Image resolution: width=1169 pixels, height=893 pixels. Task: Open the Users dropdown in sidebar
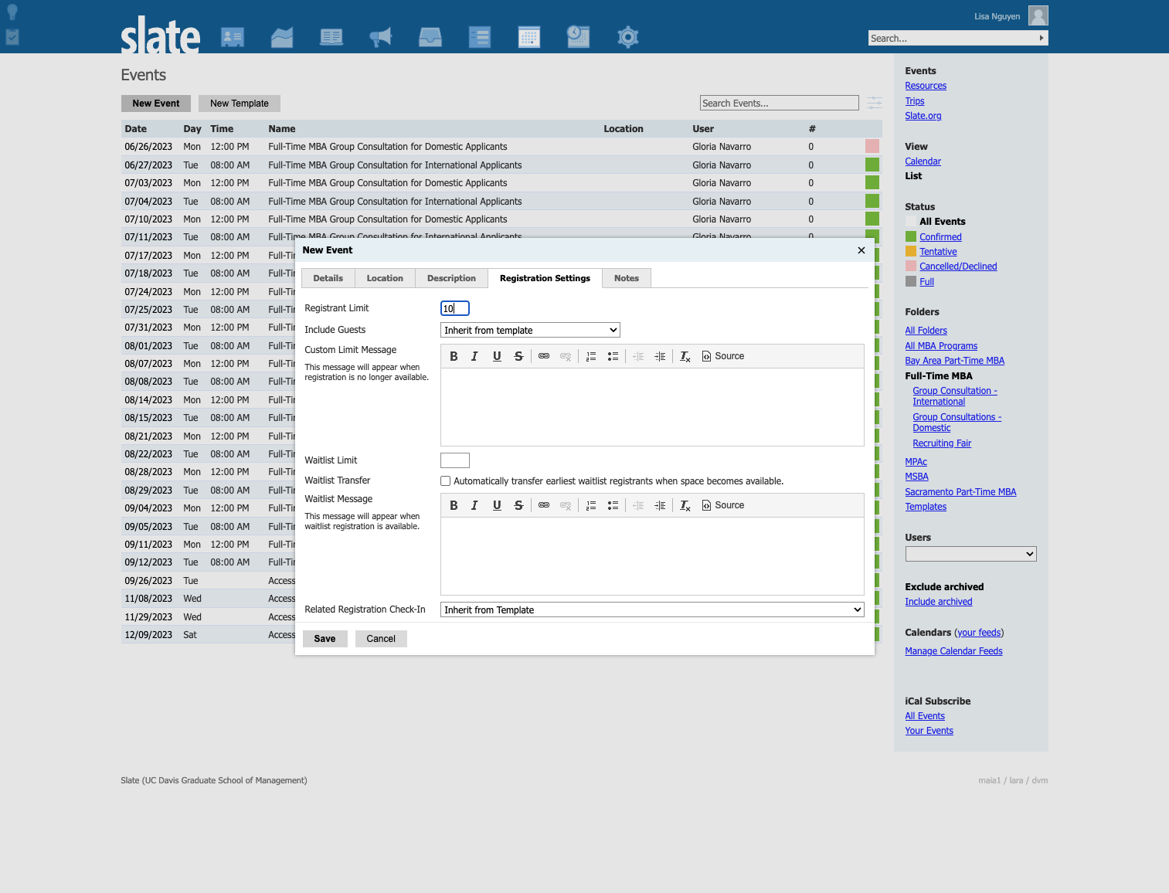pyautogui.click(x=970, y=554)
